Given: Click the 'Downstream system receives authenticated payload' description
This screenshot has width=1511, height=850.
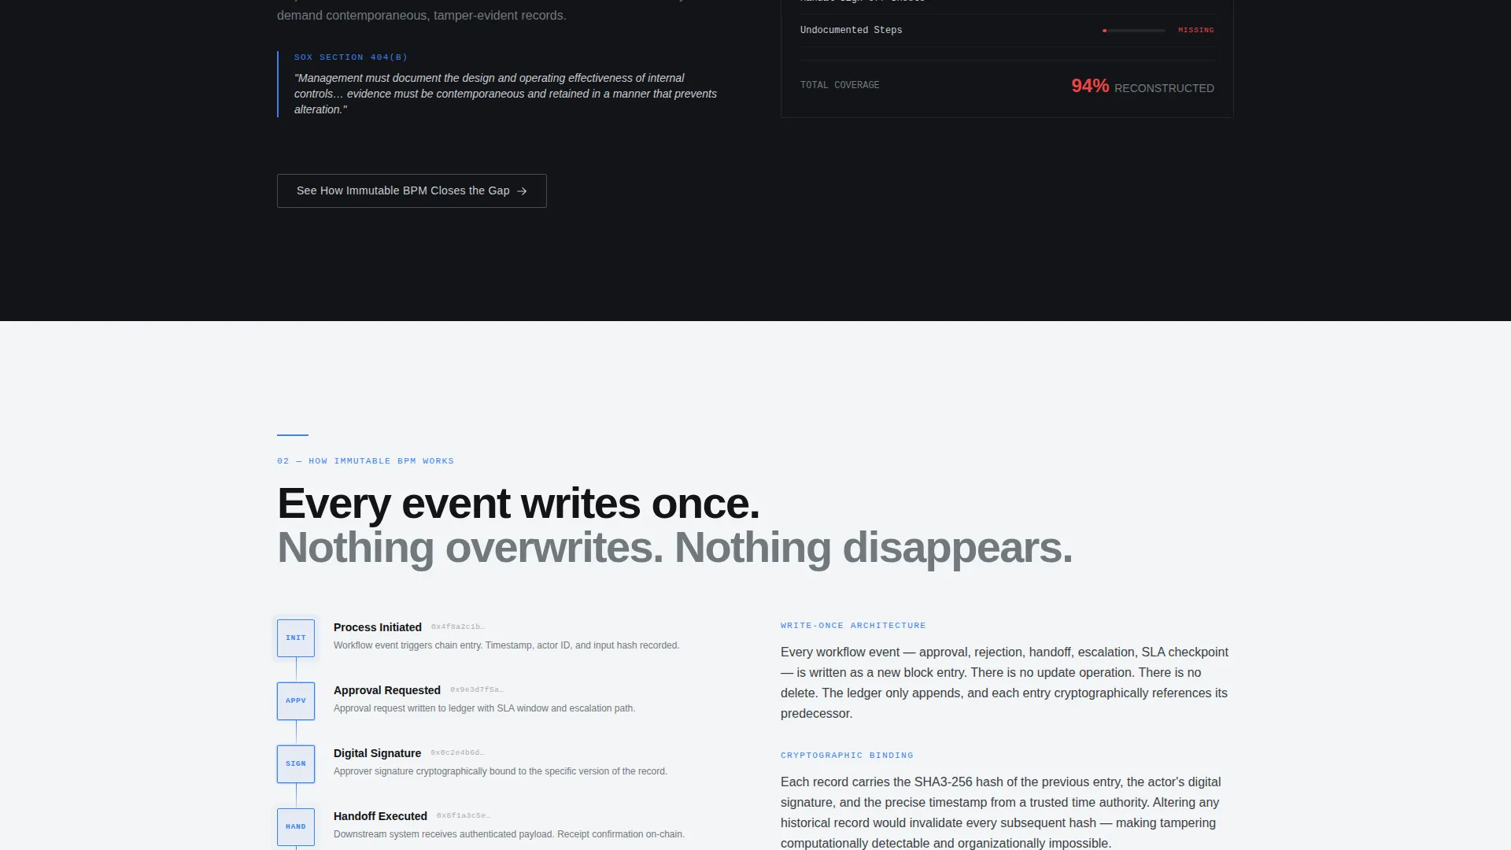Looking at the screenshot, I should (x=509, y=834).
